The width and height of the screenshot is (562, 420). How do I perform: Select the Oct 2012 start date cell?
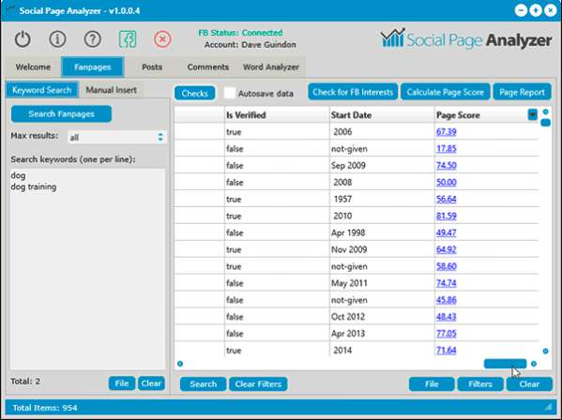pyautogui.click(x=382, y=317)
